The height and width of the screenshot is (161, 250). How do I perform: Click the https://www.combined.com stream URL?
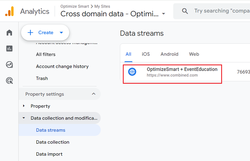(172, 75)
